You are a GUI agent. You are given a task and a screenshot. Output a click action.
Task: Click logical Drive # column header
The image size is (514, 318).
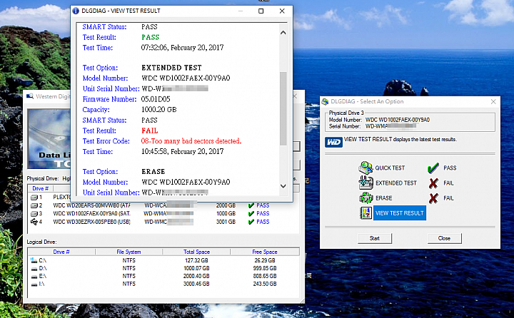(x=61, y=252)
